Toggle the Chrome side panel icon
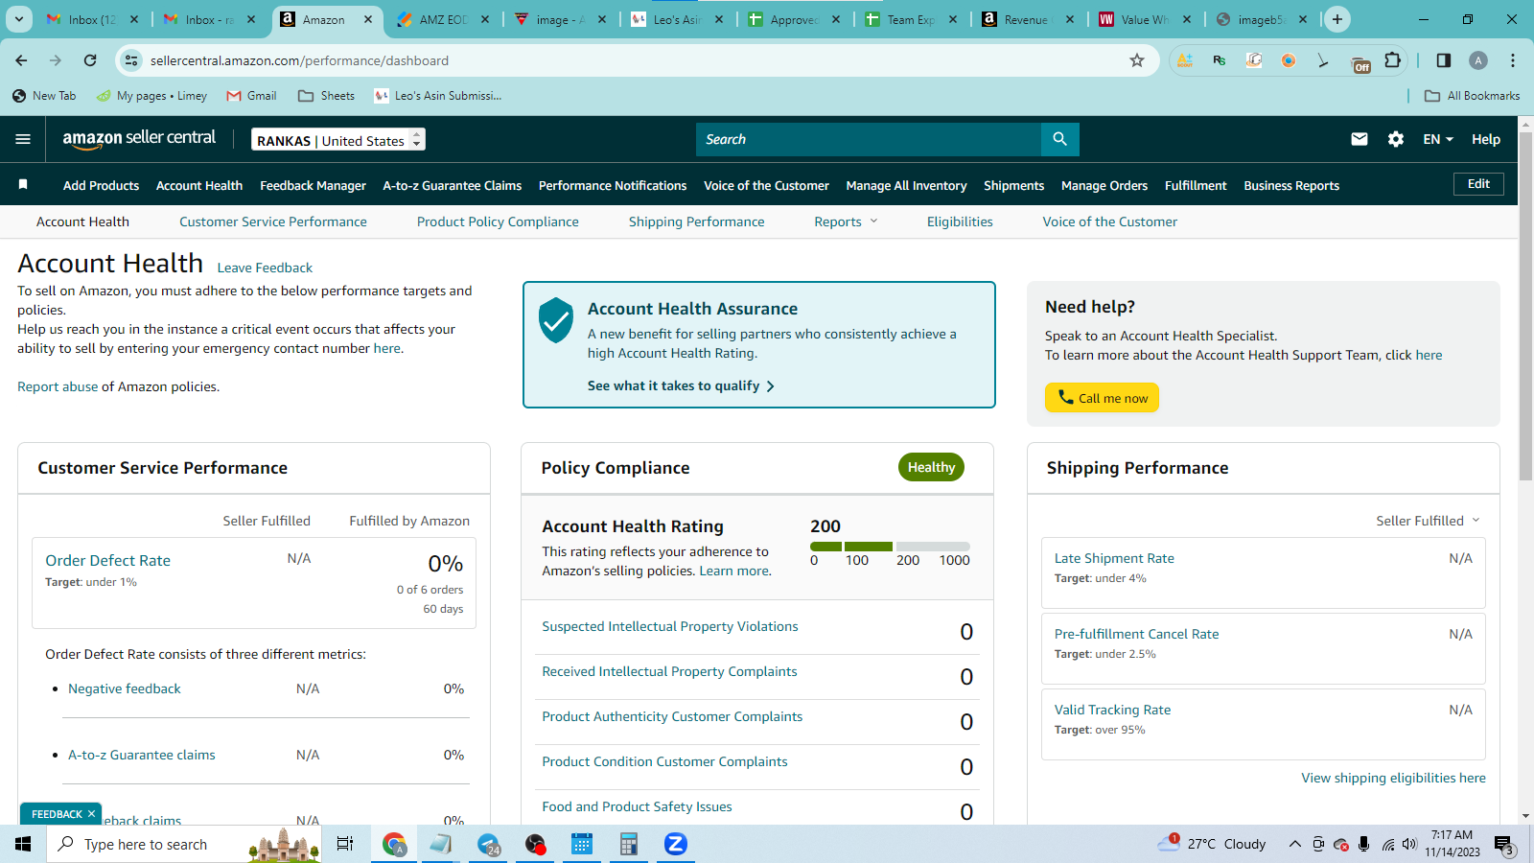The height and width of the screenshot is (863, 1534). coord(1444,60)
